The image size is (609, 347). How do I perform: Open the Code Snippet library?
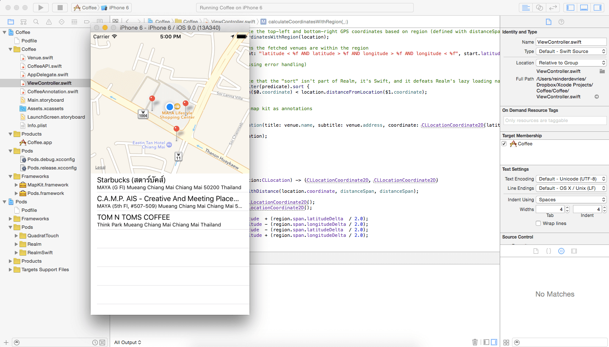click(x=548, y=251)
